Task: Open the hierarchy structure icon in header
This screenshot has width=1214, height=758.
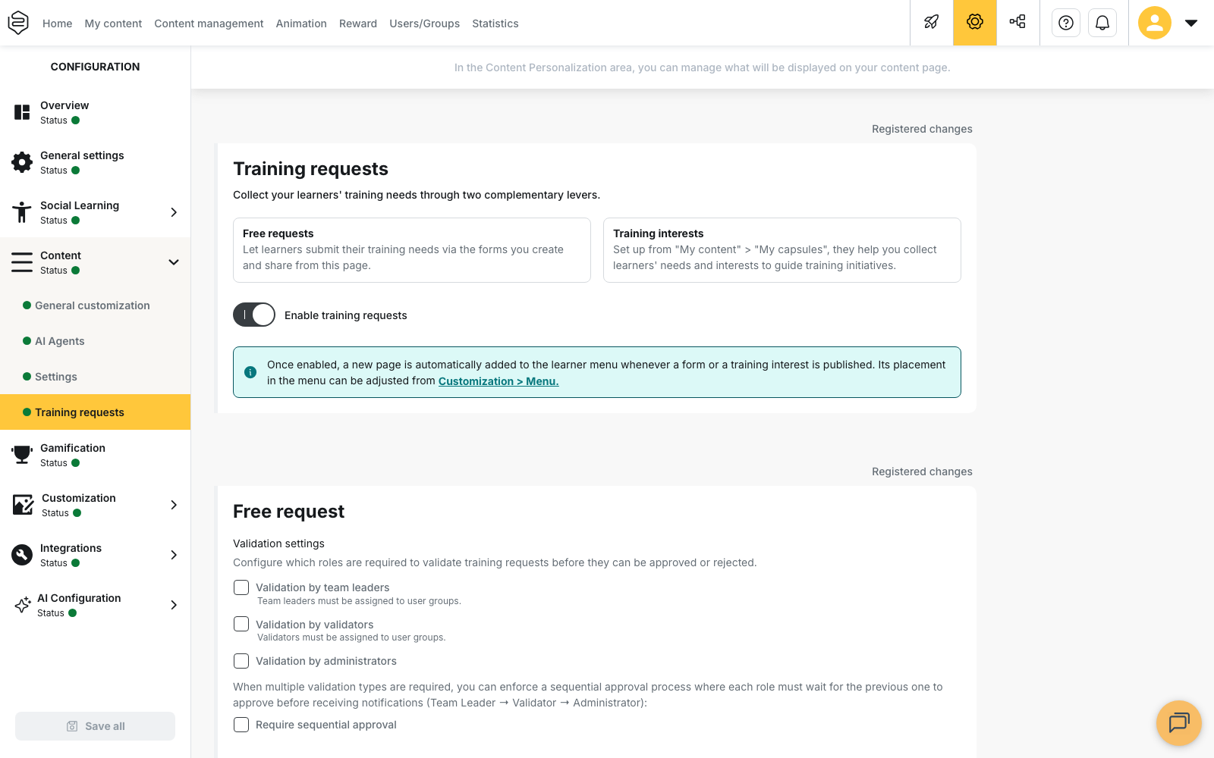Action: coord(1017,23)
